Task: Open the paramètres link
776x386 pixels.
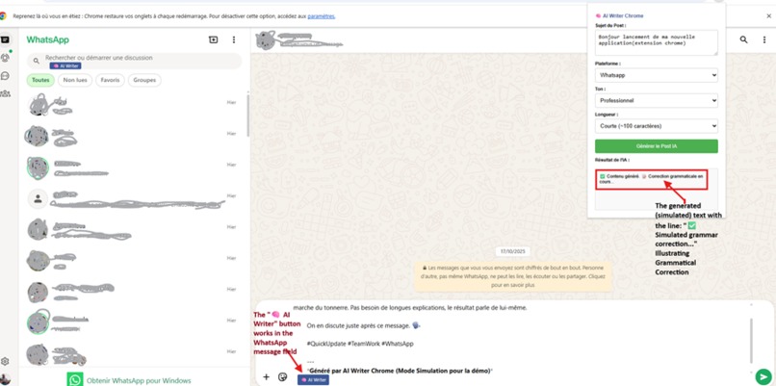Action: point(322,16)
